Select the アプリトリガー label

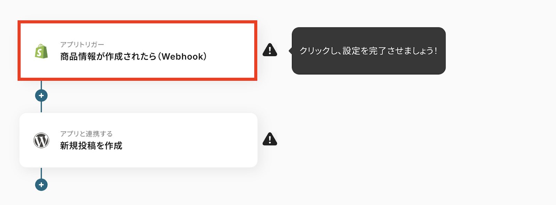coord(82,44)
